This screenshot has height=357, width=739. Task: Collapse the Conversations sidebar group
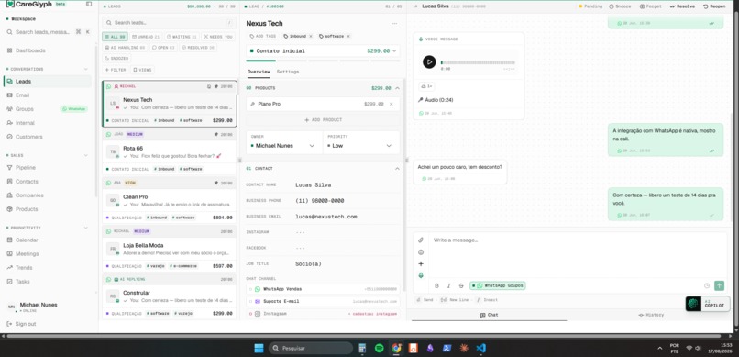86,69
